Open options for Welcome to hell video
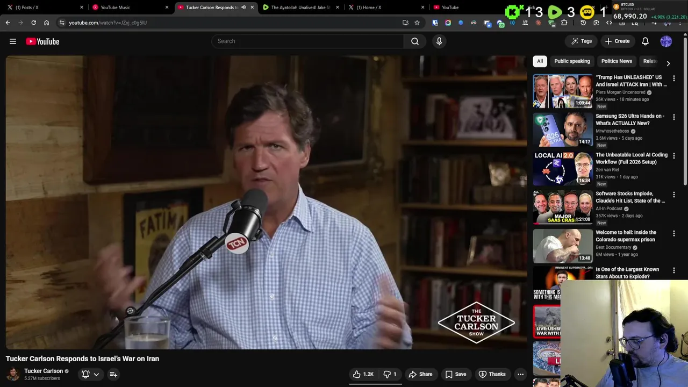The height and width of the screenshot is (387, 688). click(674, 233)
